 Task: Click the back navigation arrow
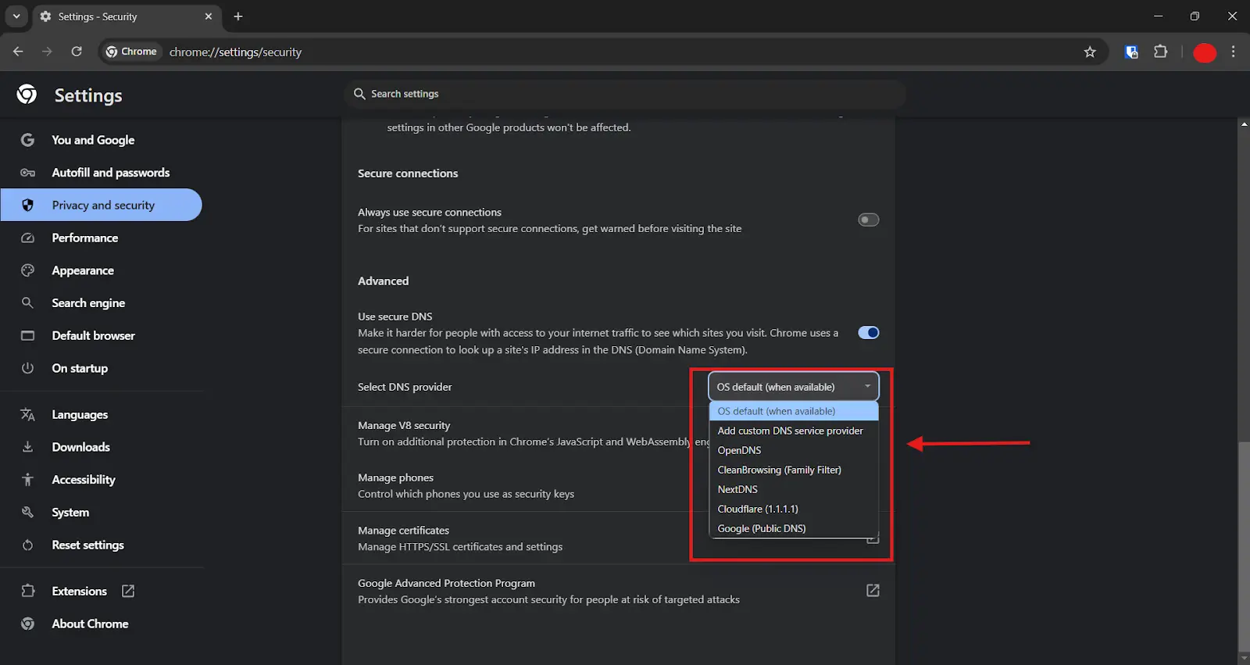[x=18, y=52]
